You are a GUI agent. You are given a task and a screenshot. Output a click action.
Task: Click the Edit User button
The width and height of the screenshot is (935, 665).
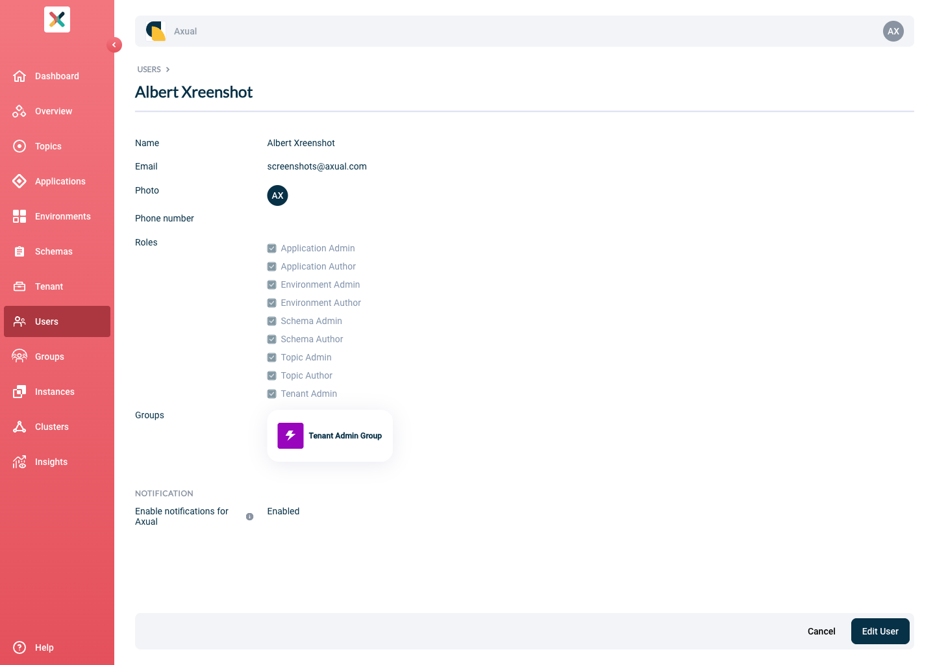(880, 631)
